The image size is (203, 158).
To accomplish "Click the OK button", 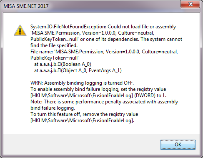I will point(178,145).
